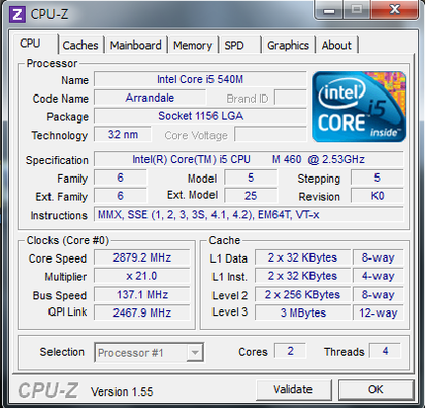
Task: Expand the Processor #1 selection dropdown
Action: 195,353
